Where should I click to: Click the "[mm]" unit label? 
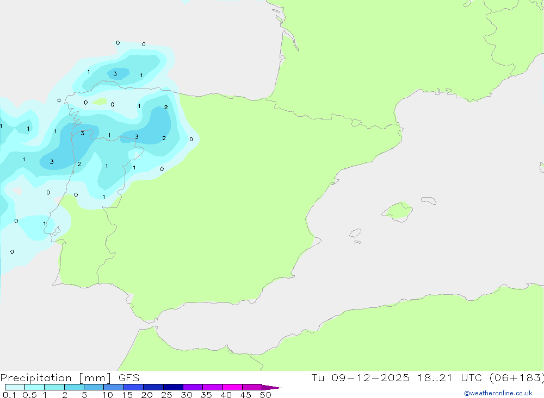[x=95, y=378]
